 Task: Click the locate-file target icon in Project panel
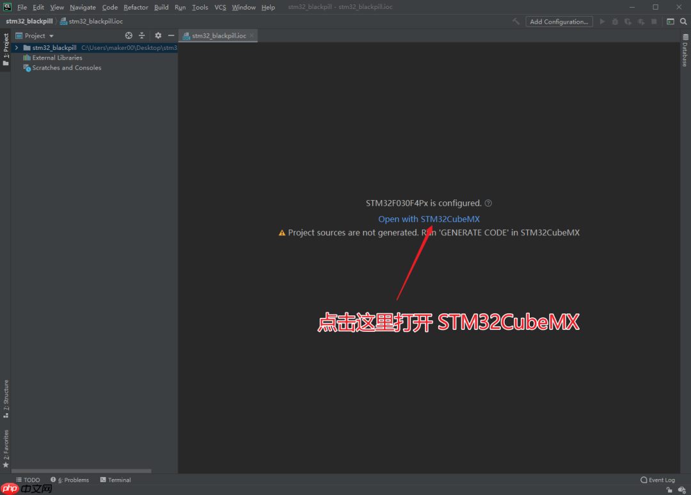coord(129,36)
